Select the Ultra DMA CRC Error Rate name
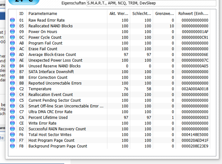 [50, 112]
